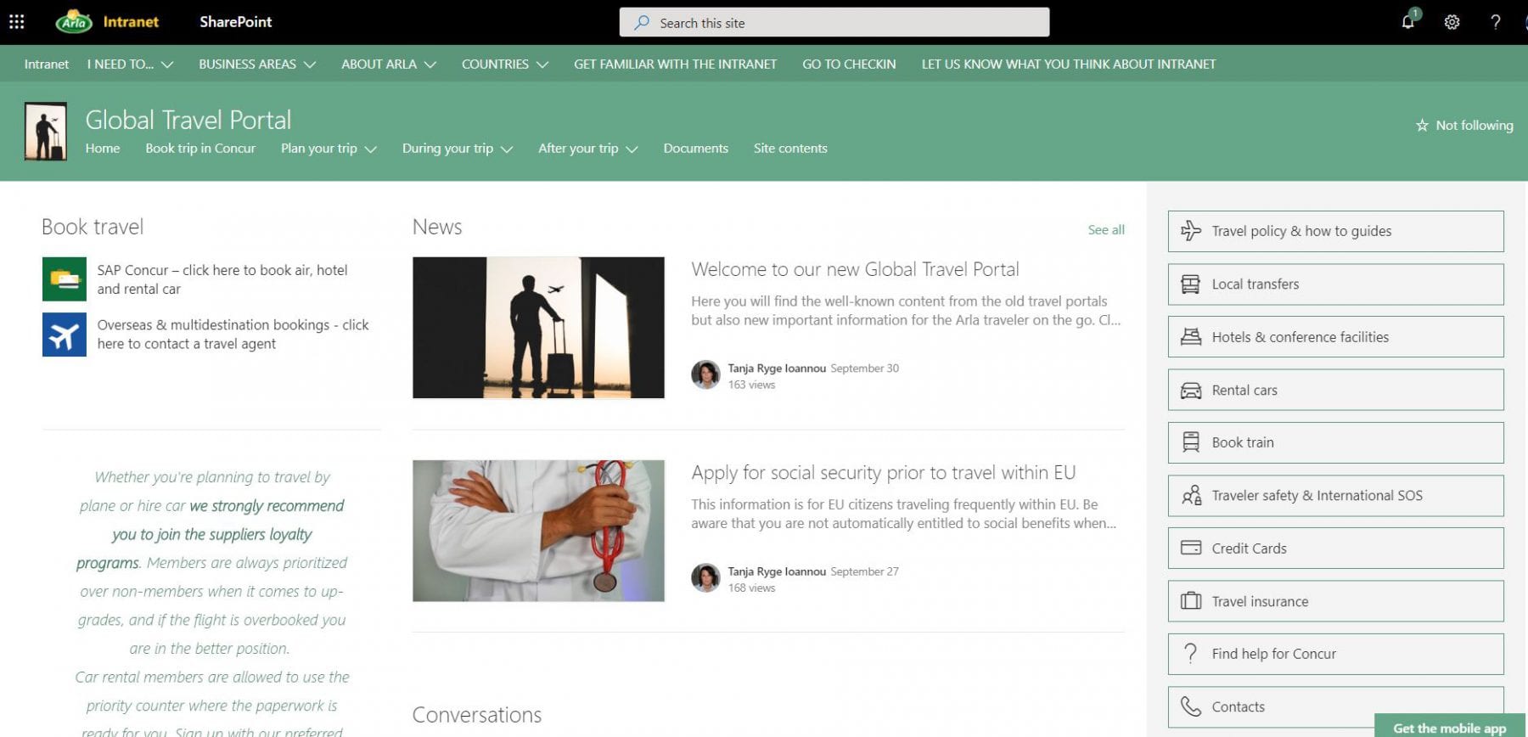Click the blue airplane overseas bookings icon

click(x=65, y=335)
